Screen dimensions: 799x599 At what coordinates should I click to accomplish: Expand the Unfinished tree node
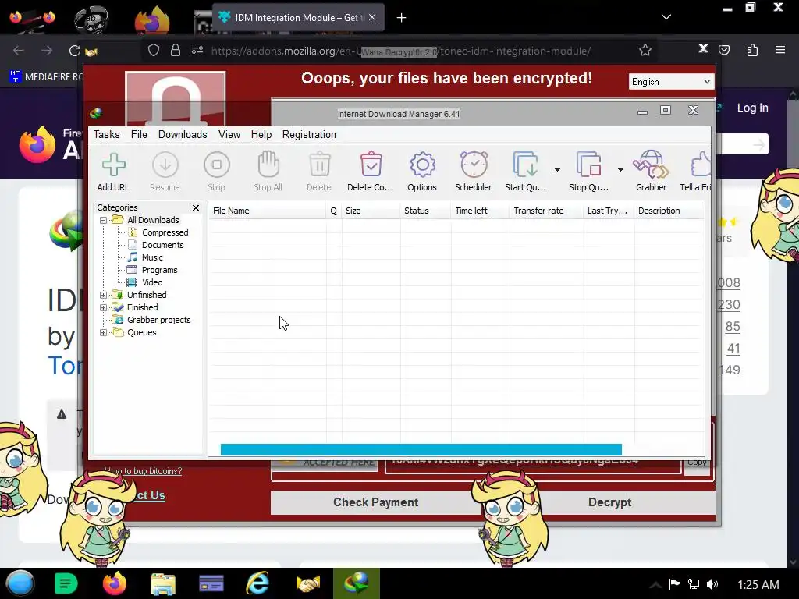(104, 295)
